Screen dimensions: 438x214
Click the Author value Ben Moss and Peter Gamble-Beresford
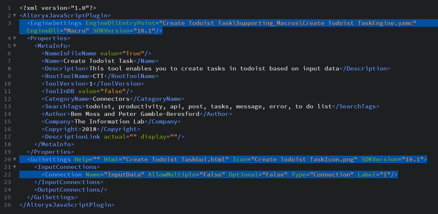(x=135, y=114)
